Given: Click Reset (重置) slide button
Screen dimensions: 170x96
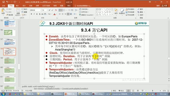Looking at the screenshot, I should click(24, 12).
